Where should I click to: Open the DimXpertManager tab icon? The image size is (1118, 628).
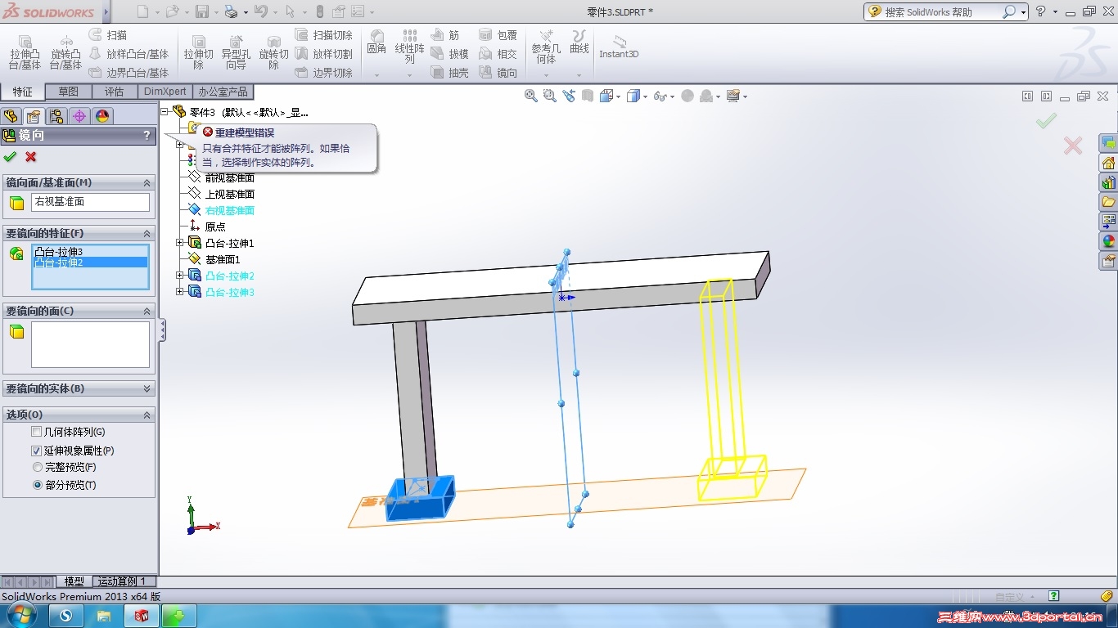point(79,116)
